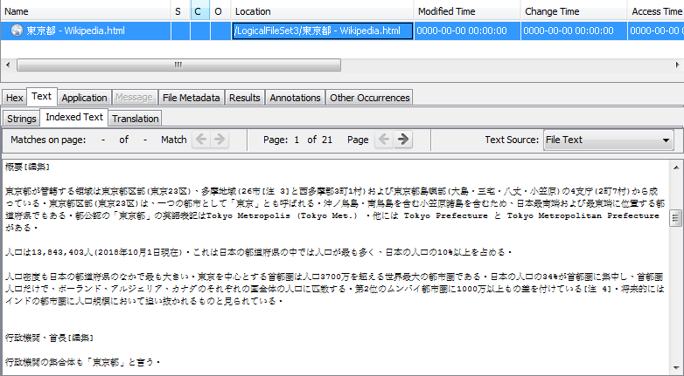Go to previous page arrow
The height and width of the screenshot is (376, 684).
coord(384,140)
